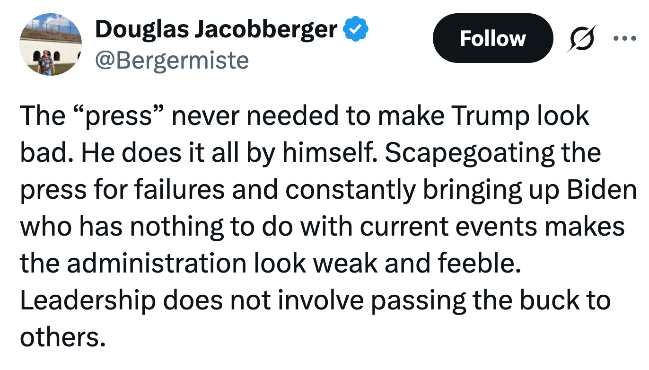Open Douglas Jacobberger's profile picture

[51, 44]
